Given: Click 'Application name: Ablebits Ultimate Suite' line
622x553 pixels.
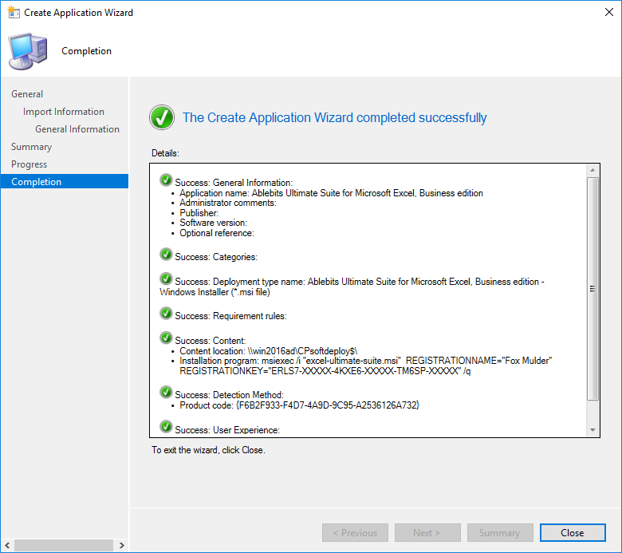Looking at the screenshot, I should pyautogui.click(x=331, y=193).
